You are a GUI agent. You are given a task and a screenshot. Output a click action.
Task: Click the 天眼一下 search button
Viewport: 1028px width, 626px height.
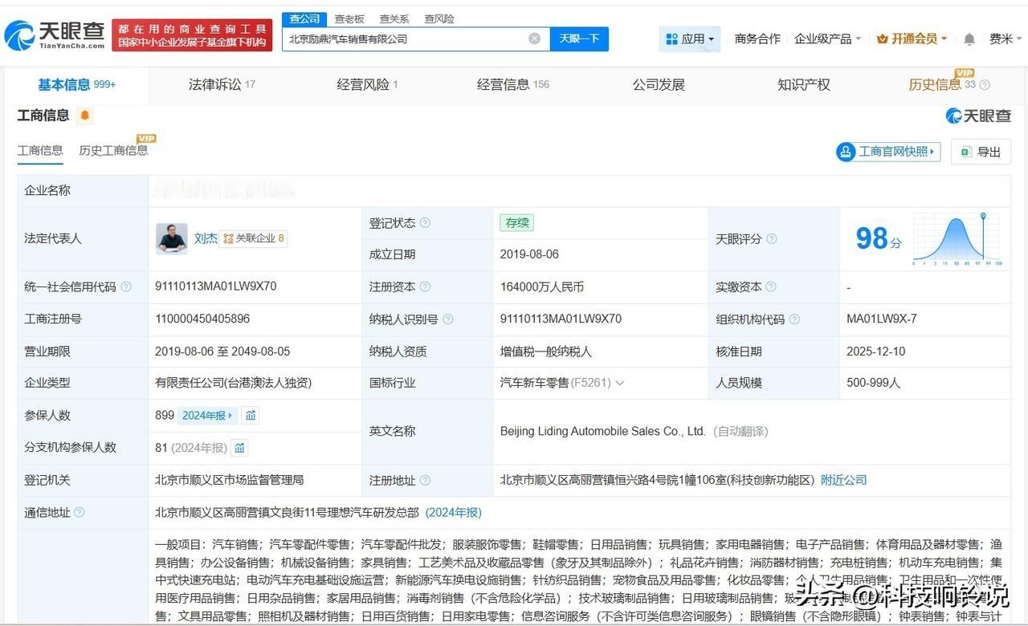579,39
